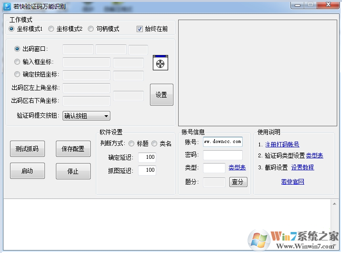Click the 测试抓码 button

click(x=28, y=149)
